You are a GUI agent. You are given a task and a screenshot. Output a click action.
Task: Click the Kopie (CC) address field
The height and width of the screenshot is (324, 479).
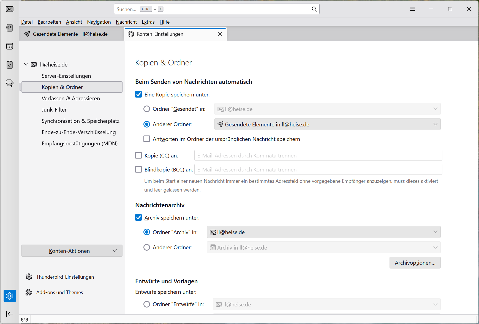tap(318, 156)
